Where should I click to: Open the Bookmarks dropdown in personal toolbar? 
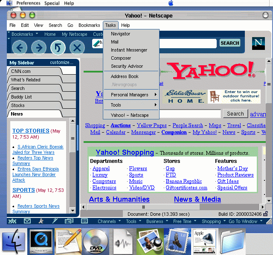coord(25,34)
